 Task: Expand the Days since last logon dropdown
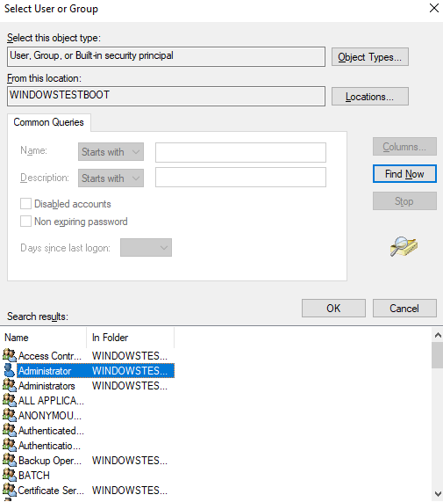(x=146, y=247)
